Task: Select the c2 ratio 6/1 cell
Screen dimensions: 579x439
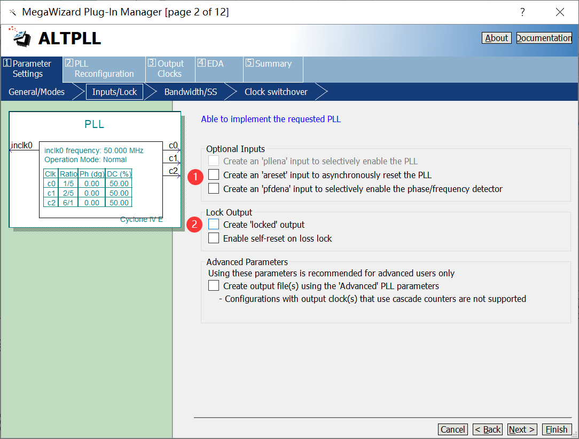Action: (x=68, y=203)
